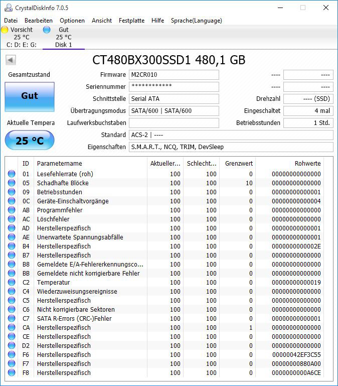Click the Schnittstelle field Serial ATA

pos(174,99)
